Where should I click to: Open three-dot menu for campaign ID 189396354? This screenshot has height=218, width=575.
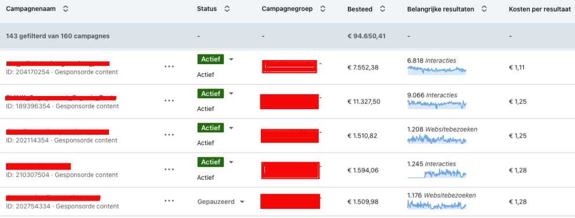tap(169, 101)
